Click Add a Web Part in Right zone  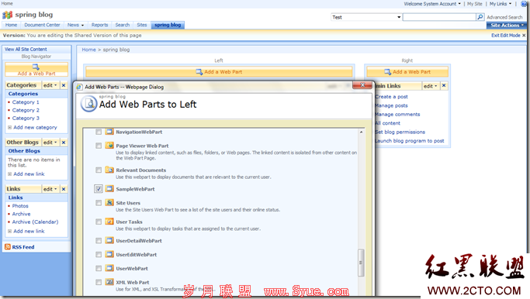[x=407, y=72]
